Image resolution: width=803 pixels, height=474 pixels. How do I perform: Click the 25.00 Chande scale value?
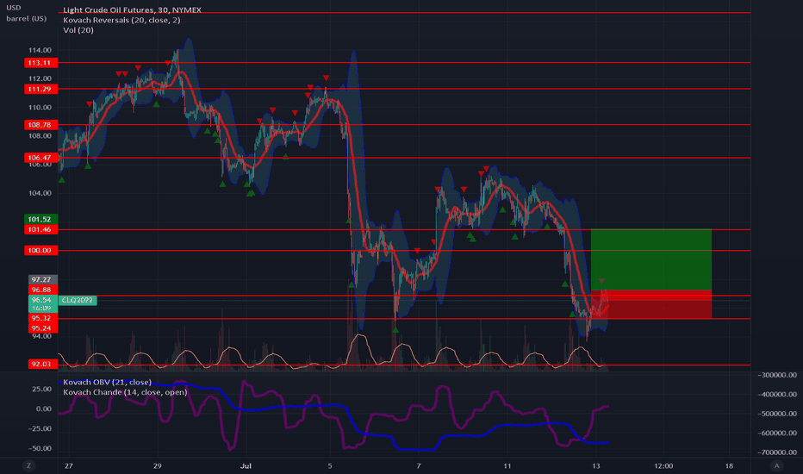[x=42, y=389]
